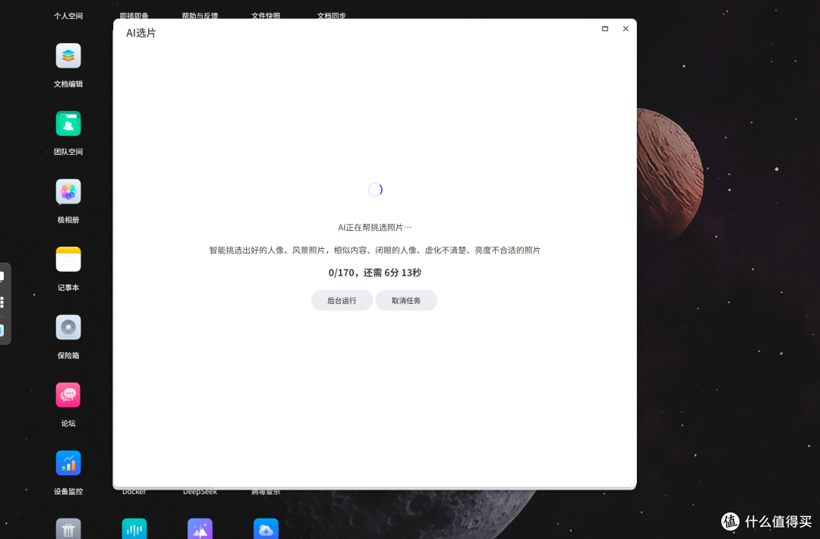Image resolution: width=820 pixels, height=539 pixels.
Task: Open the 保险箱 safe icon
Action: point(68,327)
